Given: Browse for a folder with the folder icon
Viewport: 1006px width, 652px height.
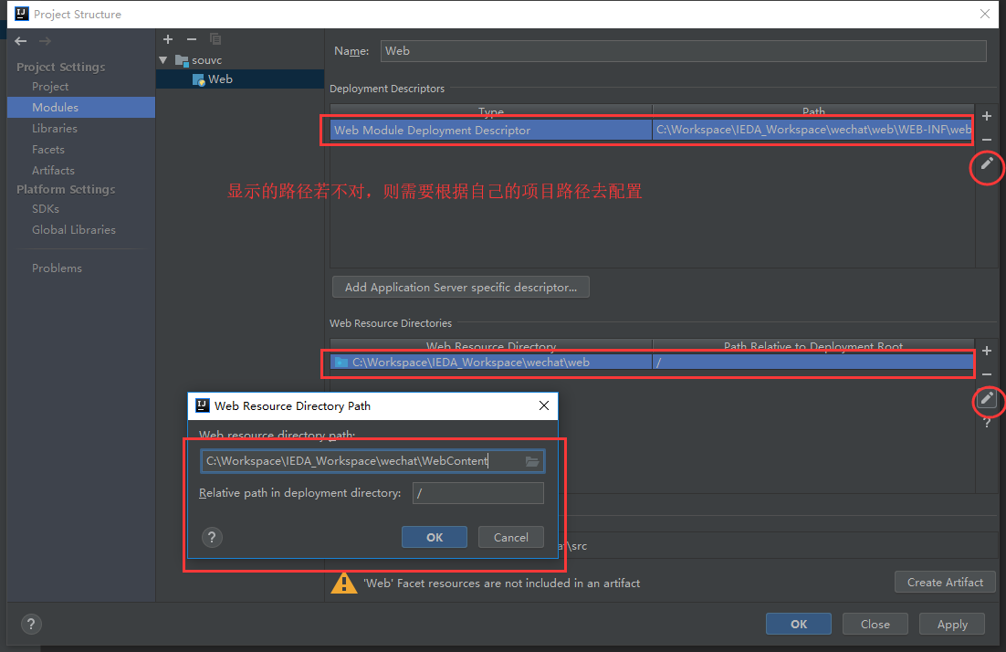Looking at the screenshot, I should (532, 461).
